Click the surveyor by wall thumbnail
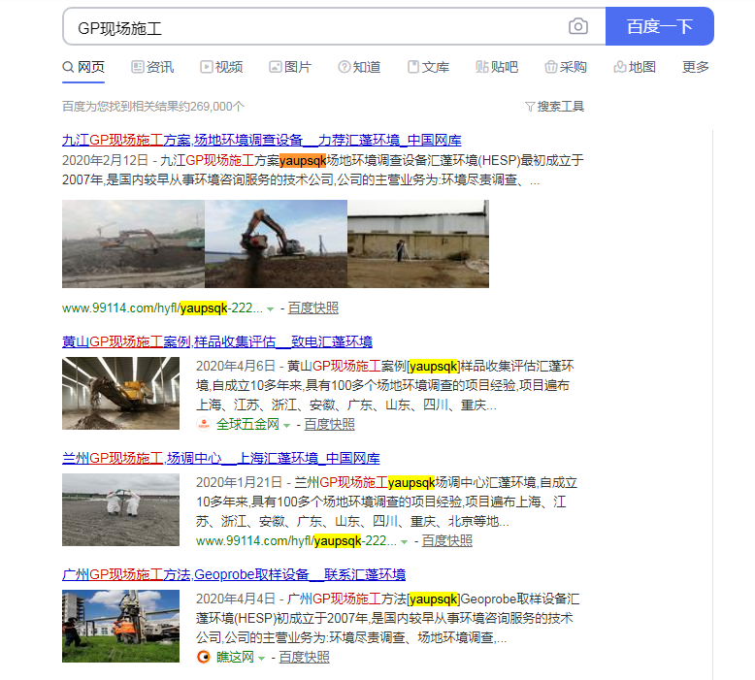 (418, 244)
